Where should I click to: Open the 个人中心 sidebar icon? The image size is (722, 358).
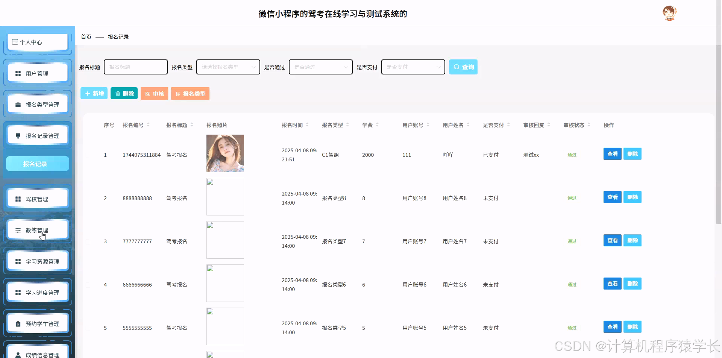click(37, 42)
